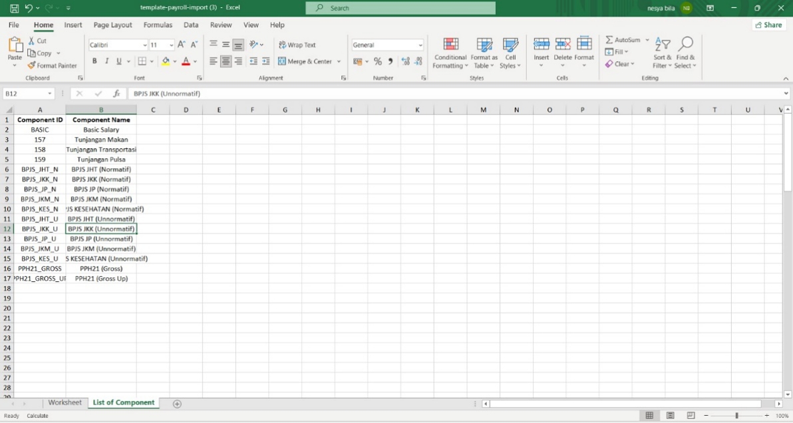Open the Name Box dropdown arrow

click(50, 94)
